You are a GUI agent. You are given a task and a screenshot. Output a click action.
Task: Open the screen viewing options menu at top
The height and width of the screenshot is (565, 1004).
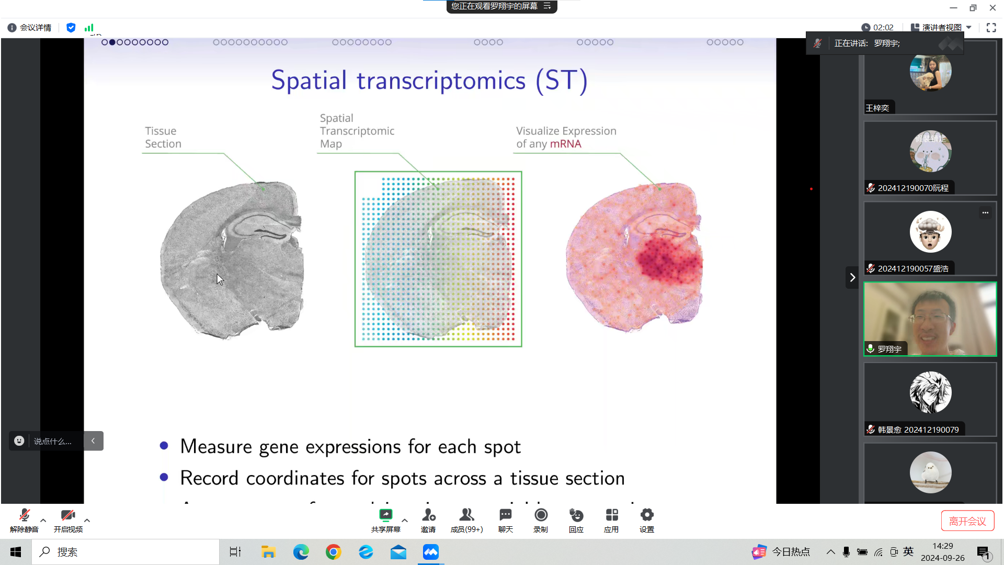pyautogui.click(x=547, y=6)
